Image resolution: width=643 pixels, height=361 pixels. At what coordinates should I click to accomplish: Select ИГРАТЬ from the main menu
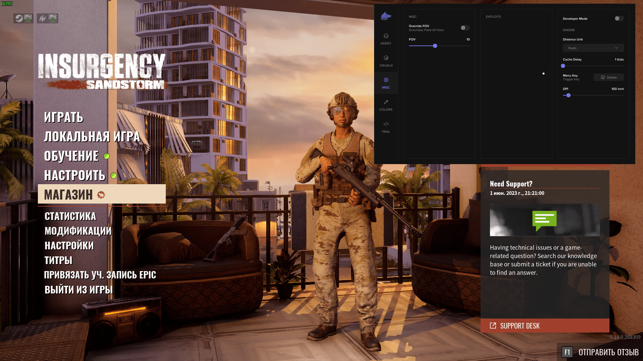pyautogui.click(x=64, y=117)
